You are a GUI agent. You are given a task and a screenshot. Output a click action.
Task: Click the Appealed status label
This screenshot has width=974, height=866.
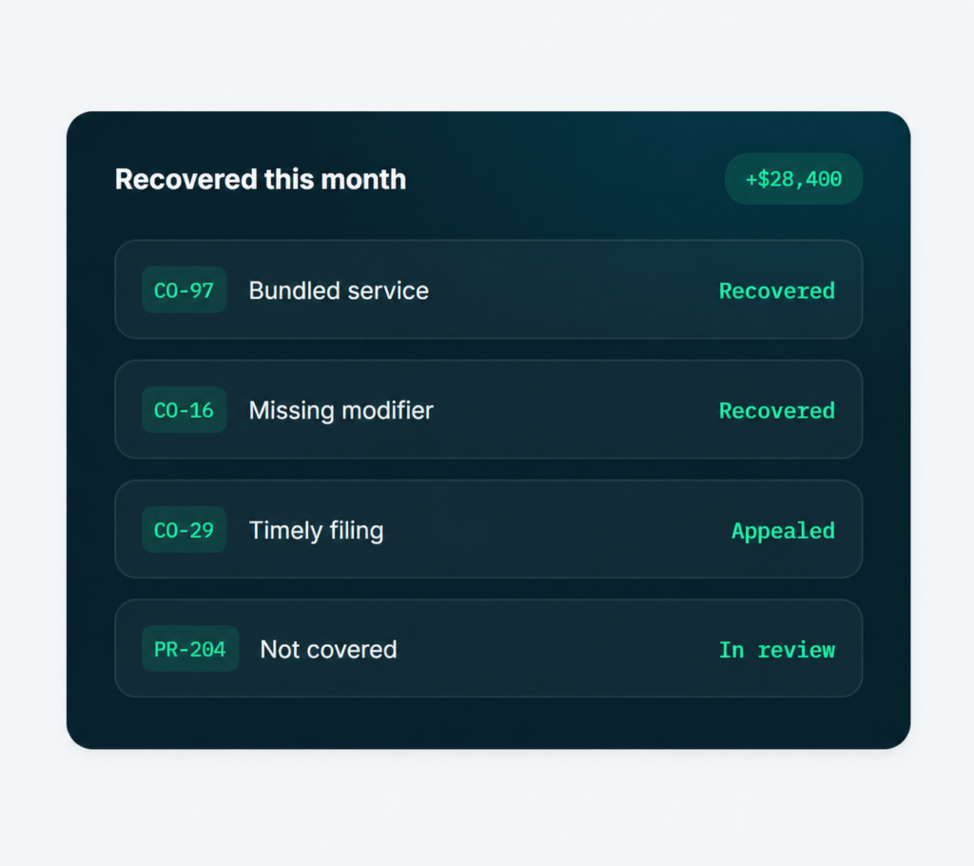click(x=783, y=531)
